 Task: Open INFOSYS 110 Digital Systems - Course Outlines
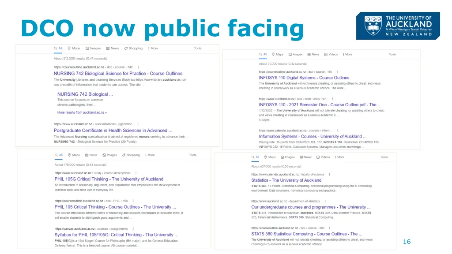pos(304,78)
